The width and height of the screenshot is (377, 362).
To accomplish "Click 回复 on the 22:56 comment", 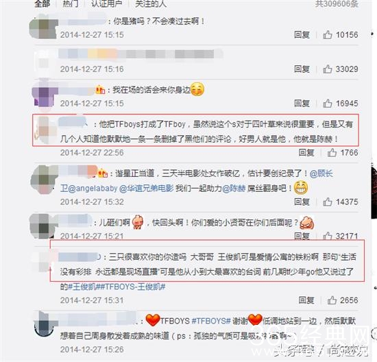I will [x=306, y=152].
